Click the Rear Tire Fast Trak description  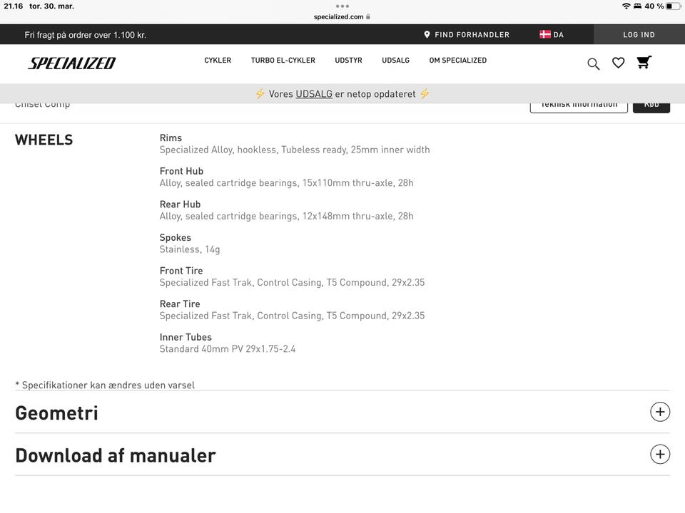coord(292,316)
